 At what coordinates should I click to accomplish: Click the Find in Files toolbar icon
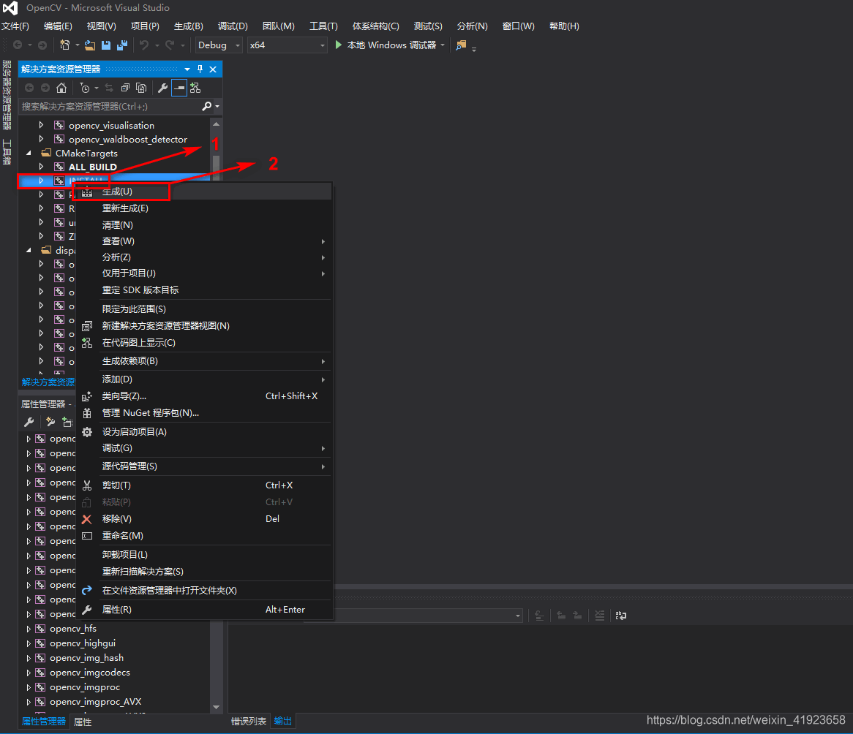coord(461,45)
